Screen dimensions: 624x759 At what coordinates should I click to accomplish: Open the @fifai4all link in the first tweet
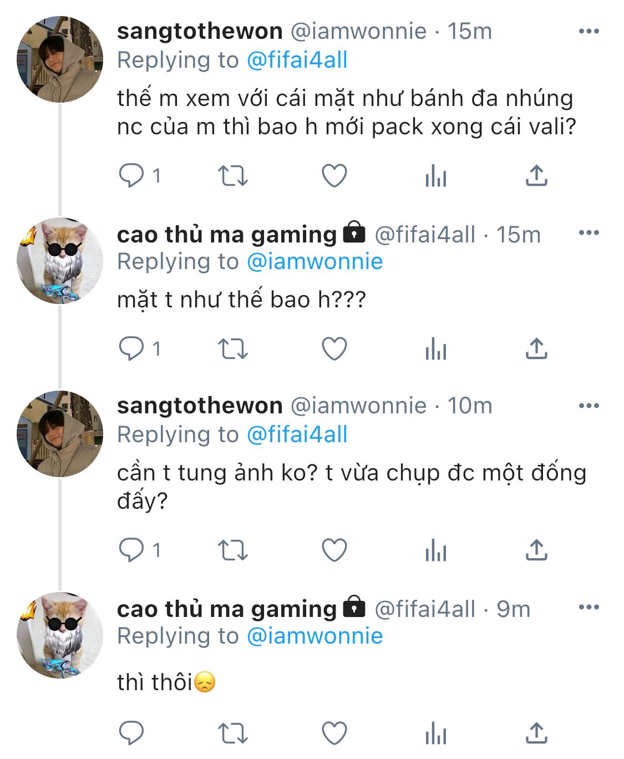tap(297, 60)
